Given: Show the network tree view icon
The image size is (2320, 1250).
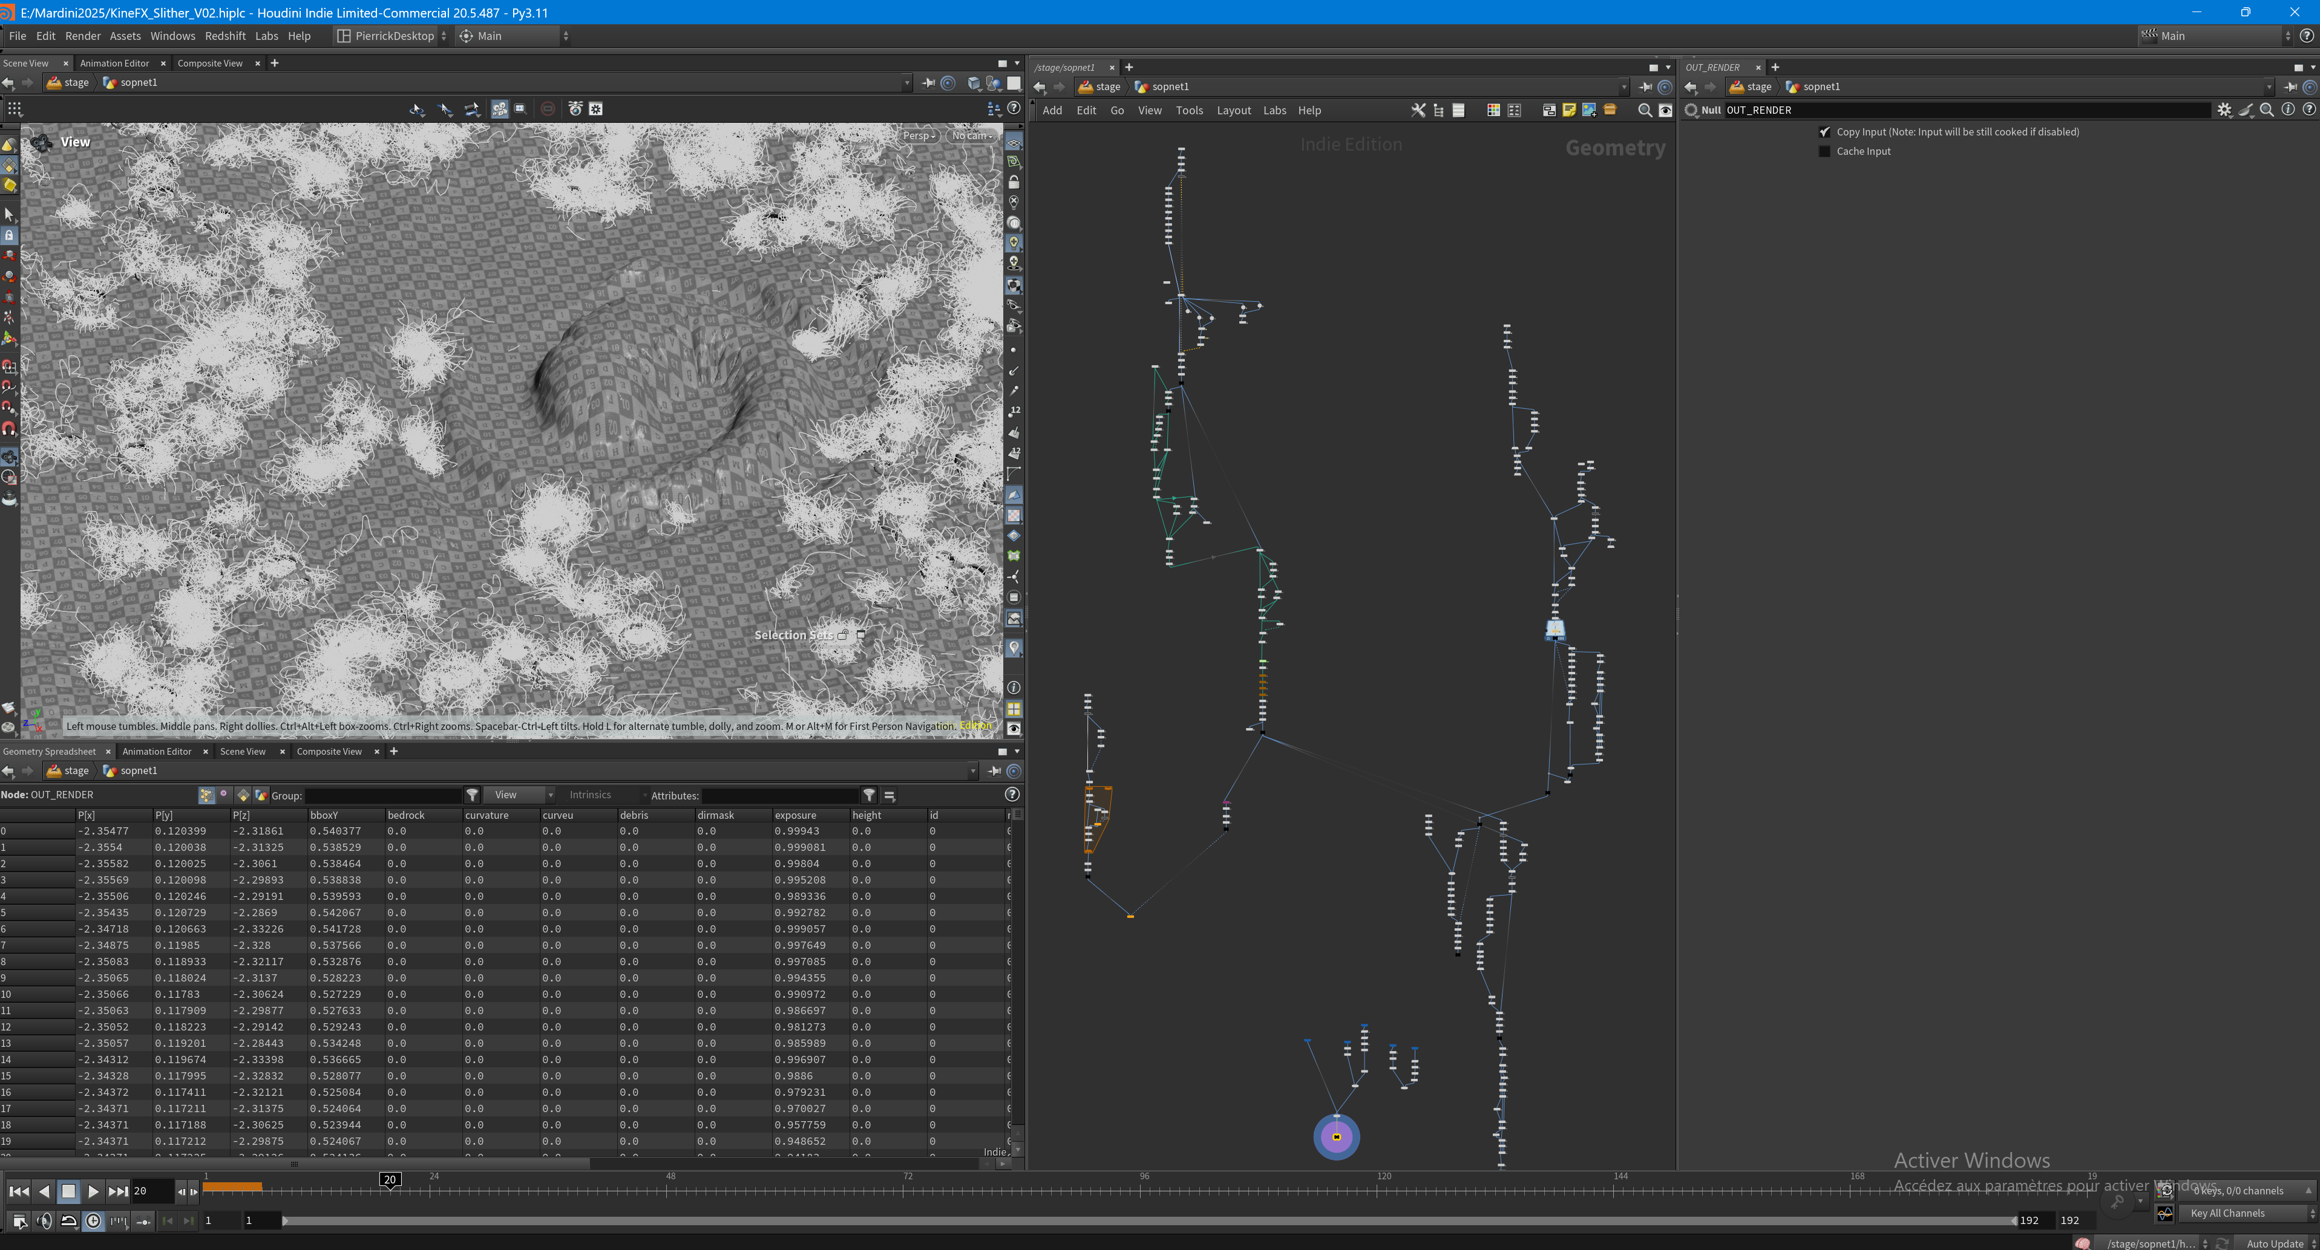Looking at the screenshot, I should 1438,110.
